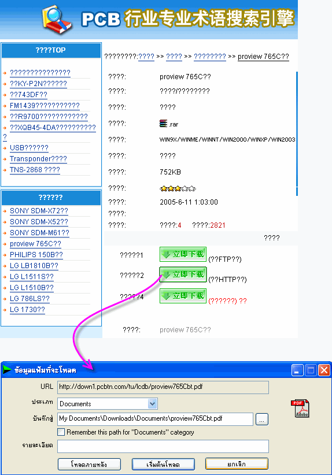Click the URL field in download dialog

click(x=163, y=387)
